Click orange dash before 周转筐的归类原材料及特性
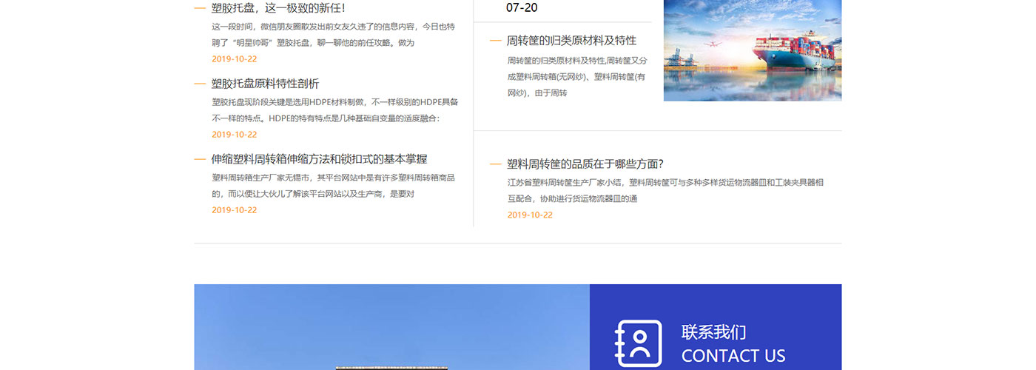The width and height of the screenshot is (1036, 370). pyautogui.click(x=495, y=41)
